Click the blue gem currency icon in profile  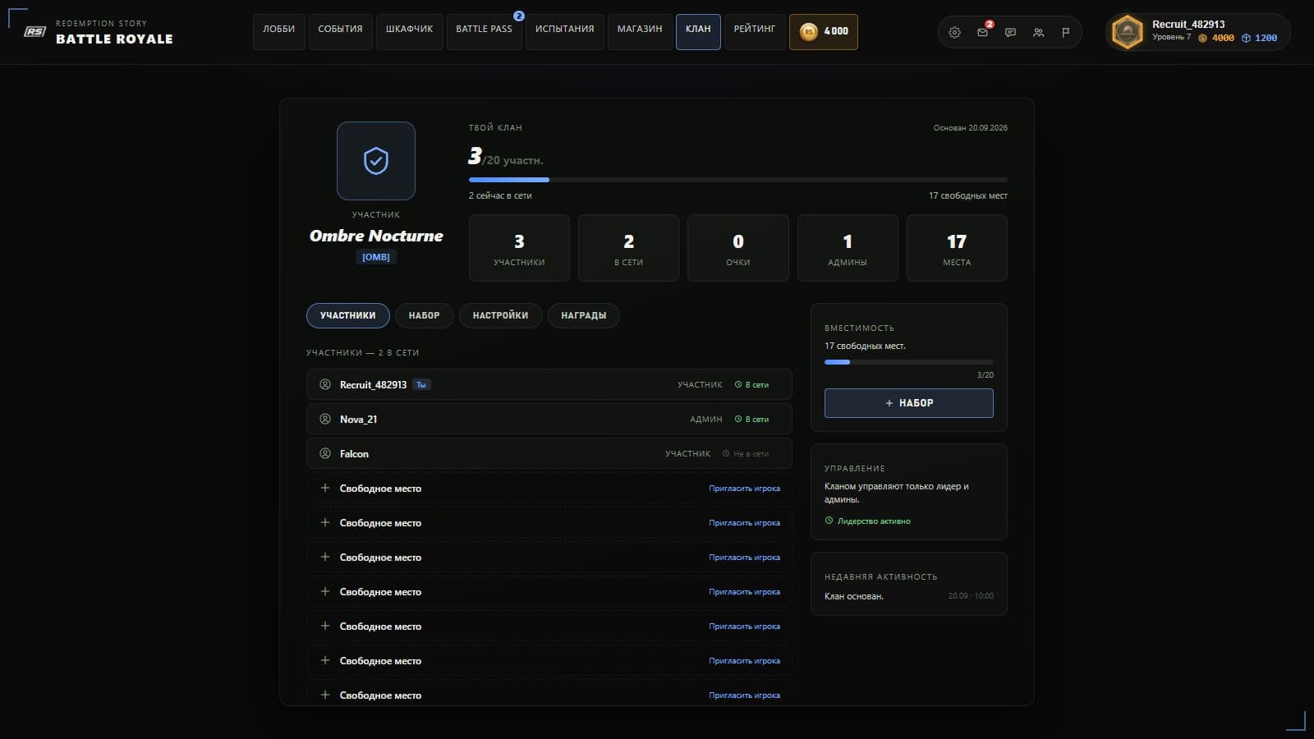1246,38
